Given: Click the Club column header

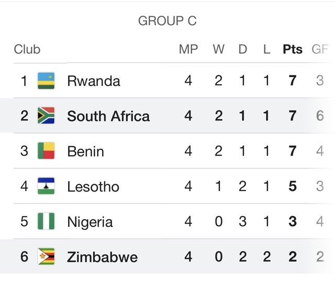Looking at the screenshot, I should pyautogui.click(x=27, y=49).
